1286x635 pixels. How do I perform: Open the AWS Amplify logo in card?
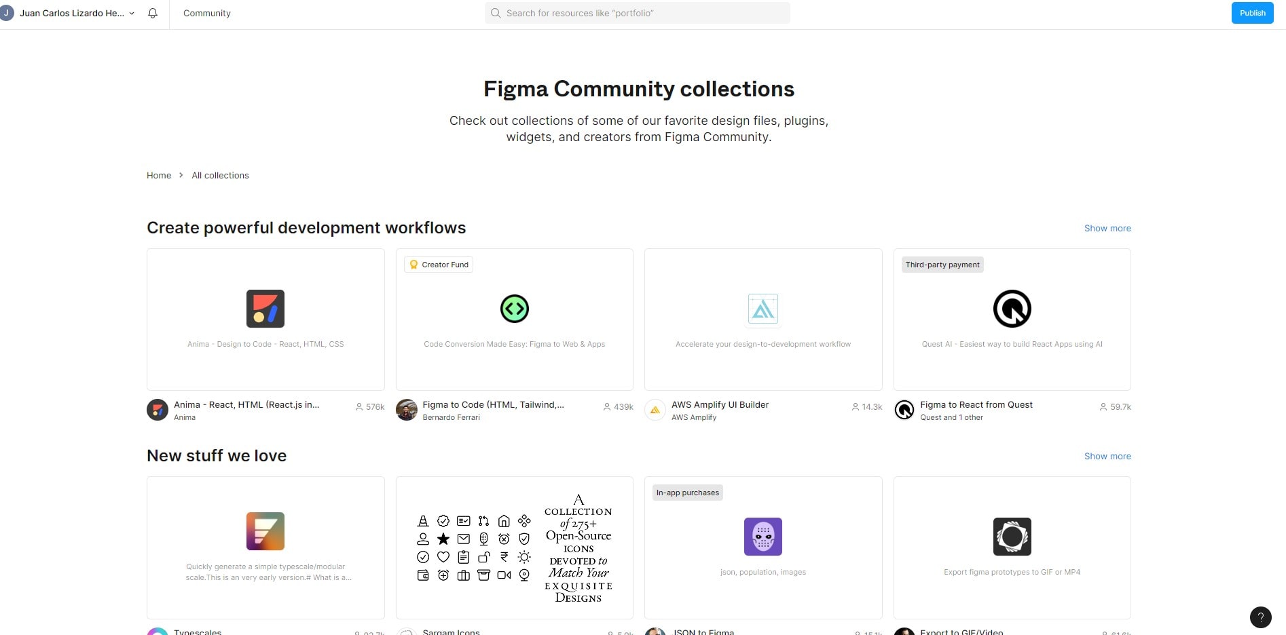763,309
